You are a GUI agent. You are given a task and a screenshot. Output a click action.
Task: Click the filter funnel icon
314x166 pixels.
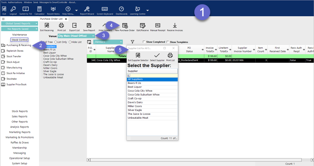(133, 42)
